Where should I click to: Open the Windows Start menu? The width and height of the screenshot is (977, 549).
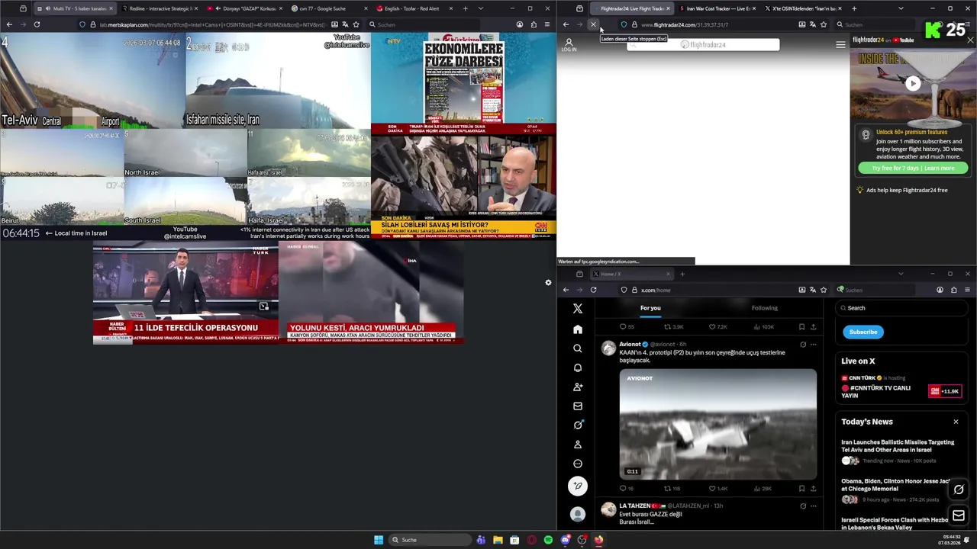(379, 540)
